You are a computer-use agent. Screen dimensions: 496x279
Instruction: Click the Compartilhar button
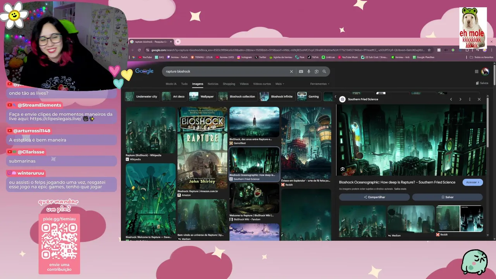(x=374, y=197)
